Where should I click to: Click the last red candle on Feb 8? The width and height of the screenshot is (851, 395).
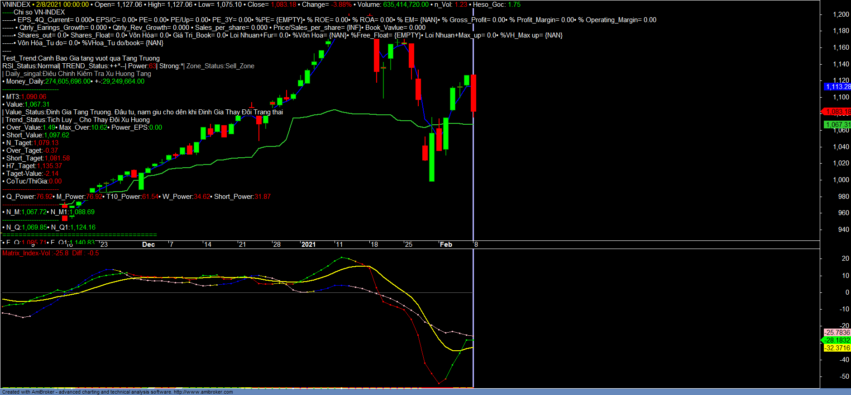click(473, 93)
